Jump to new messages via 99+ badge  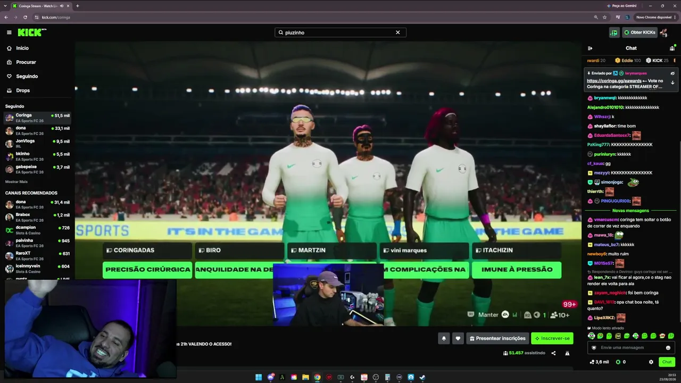570,304
